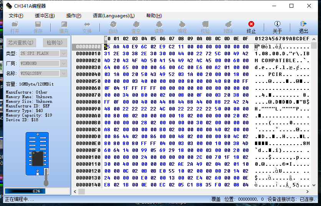The image size is (321, 206).
Task: Click the 编程 (Program) toolbar icon
Action: coord(182,27)
